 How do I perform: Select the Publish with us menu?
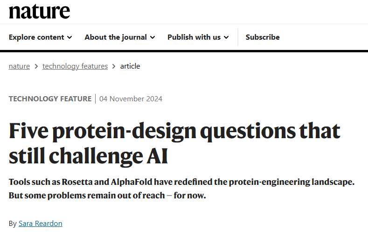click(194, 37)
